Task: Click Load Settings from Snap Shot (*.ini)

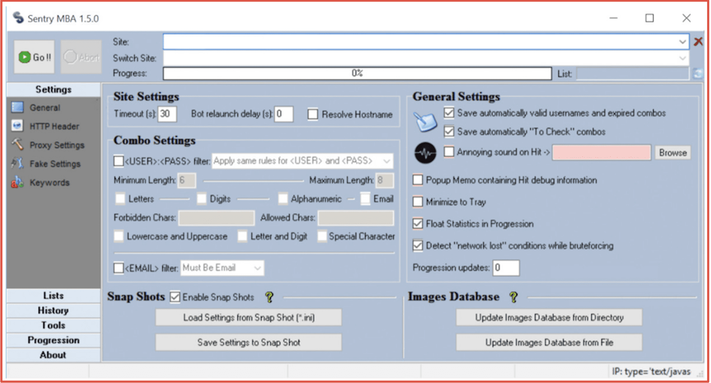Action: 249,317
